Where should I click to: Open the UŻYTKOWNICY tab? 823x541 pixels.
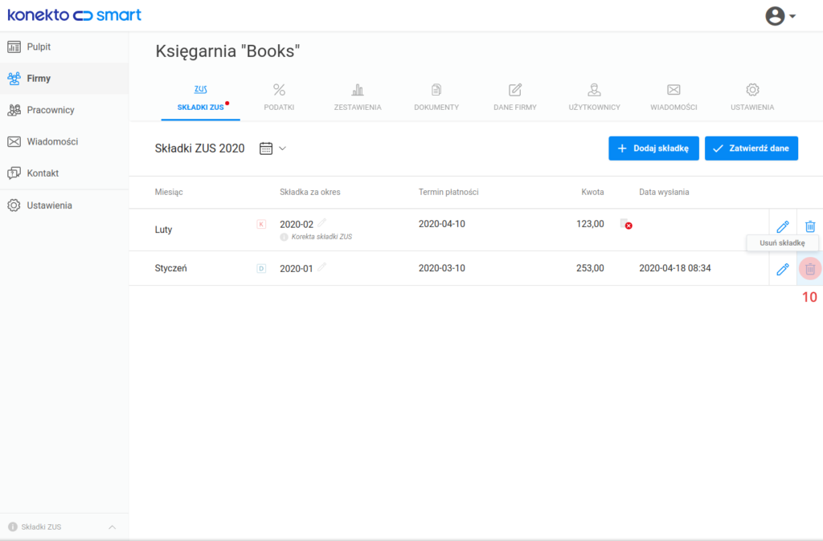pyautogui.click(x=594, y=97)
